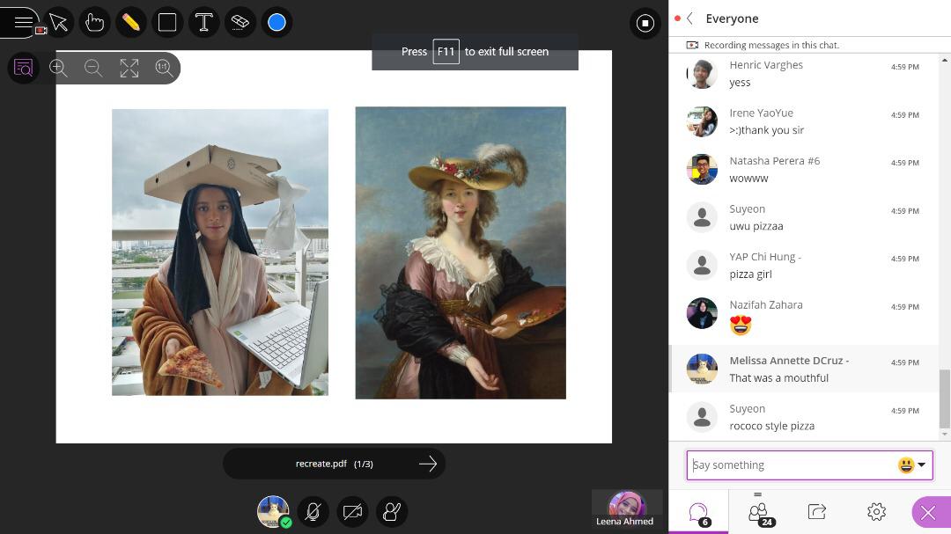
Task: Click the fit-to-screen view icon
Action: (129, 69)
